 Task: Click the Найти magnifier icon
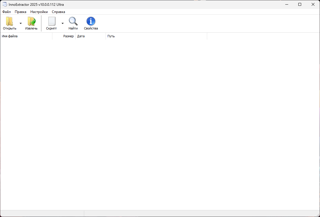[73, 21]
